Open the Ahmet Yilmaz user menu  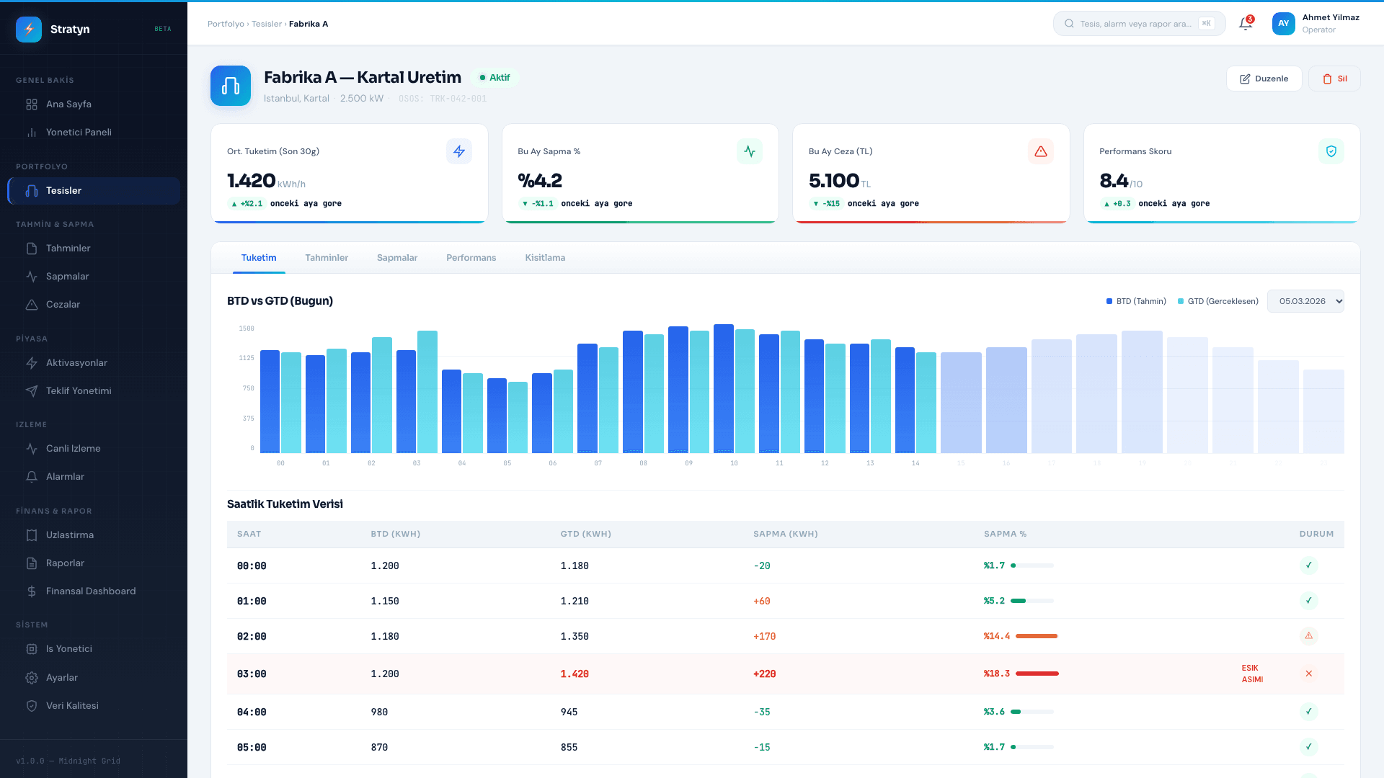1316,24
